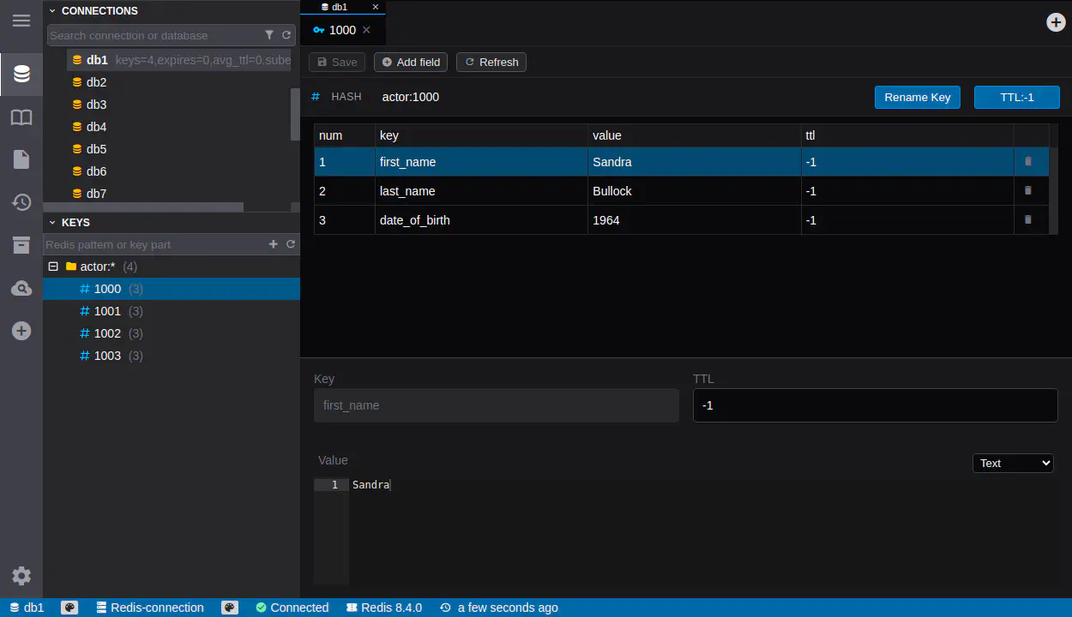Image resolution: width=1072 pixels, height=617 pixels.
Task: Open the hamburger menu icon
Action: [x=21, y=21]
